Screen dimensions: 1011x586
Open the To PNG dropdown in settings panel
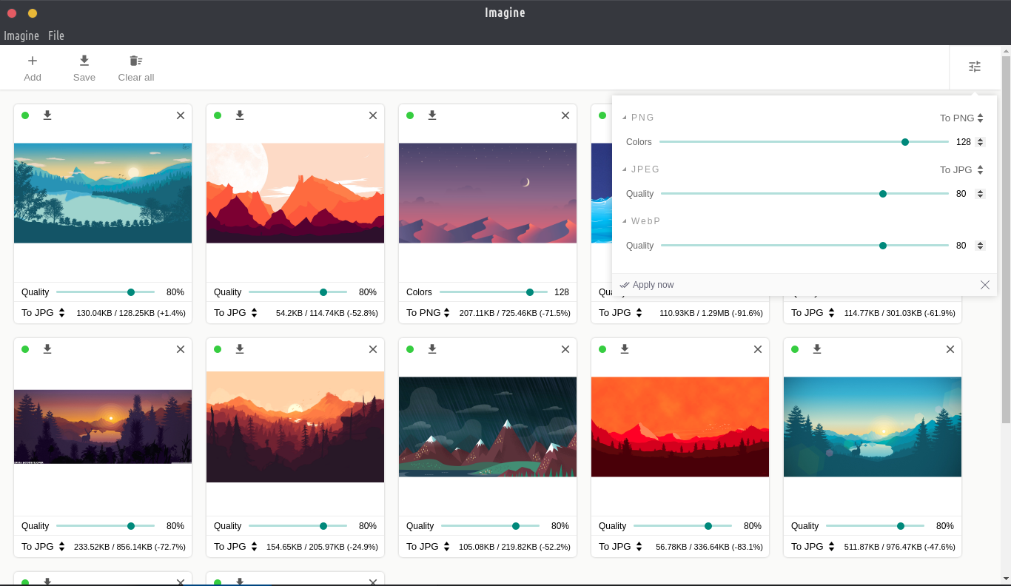click(961, 118)
